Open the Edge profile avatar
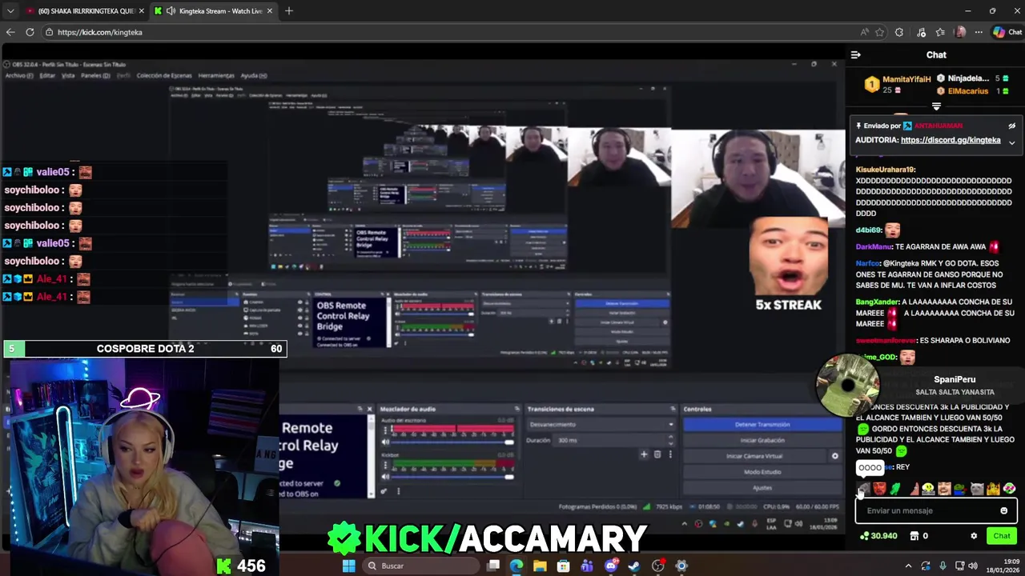The height and width of the screenshot is (576, 1025). pyautogui.click(x=960, y=32)
